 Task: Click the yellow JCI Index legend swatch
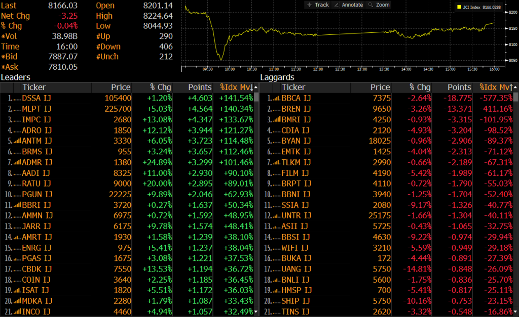coord(459,8)
